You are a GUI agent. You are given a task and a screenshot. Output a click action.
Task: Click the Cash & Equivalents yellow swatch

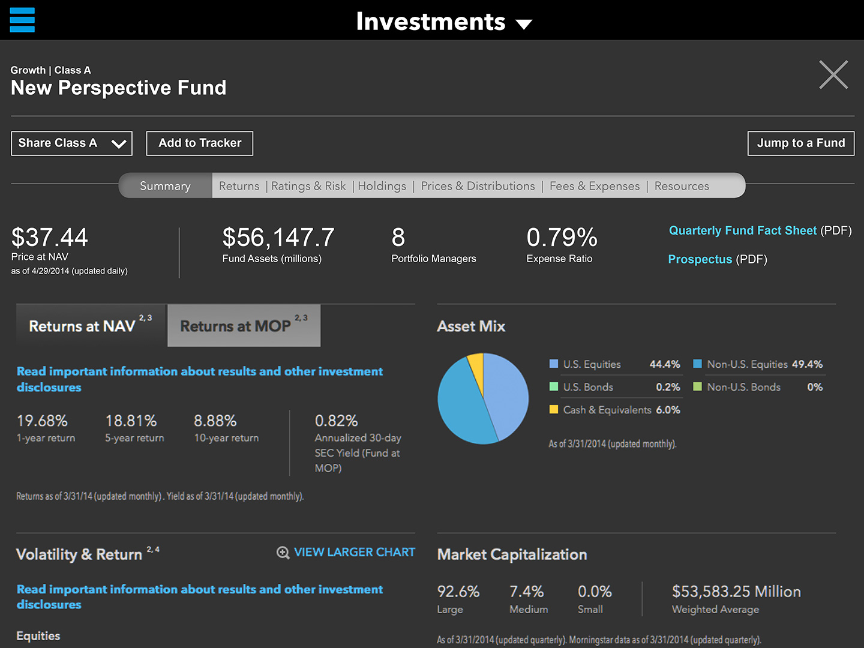(x=554, y=409)
